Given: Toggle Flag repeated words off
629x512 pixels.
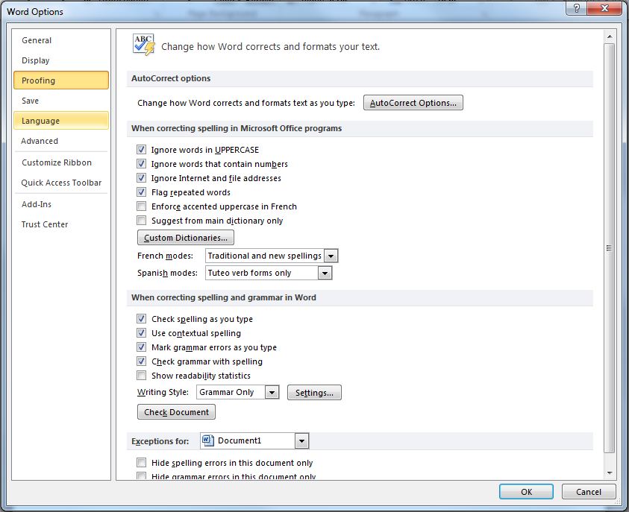Looking at the screenshot, I should (x=141, y=192).
